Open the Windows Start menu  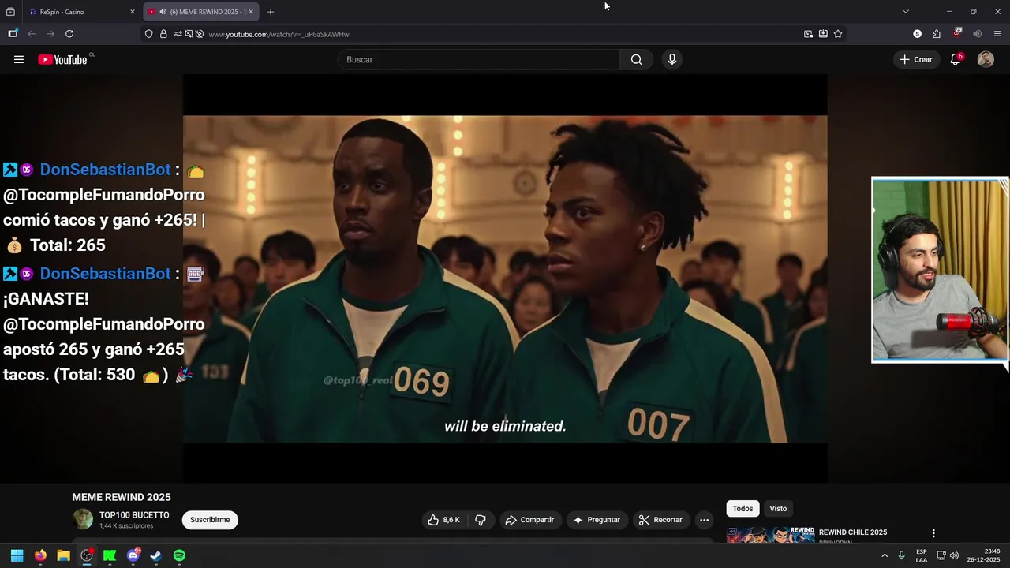(17, 555)
